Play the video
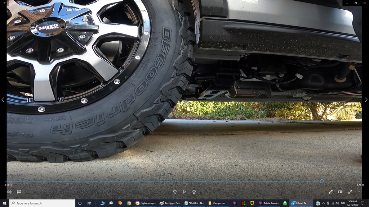The image size is (369, 207). coord(184,192)
